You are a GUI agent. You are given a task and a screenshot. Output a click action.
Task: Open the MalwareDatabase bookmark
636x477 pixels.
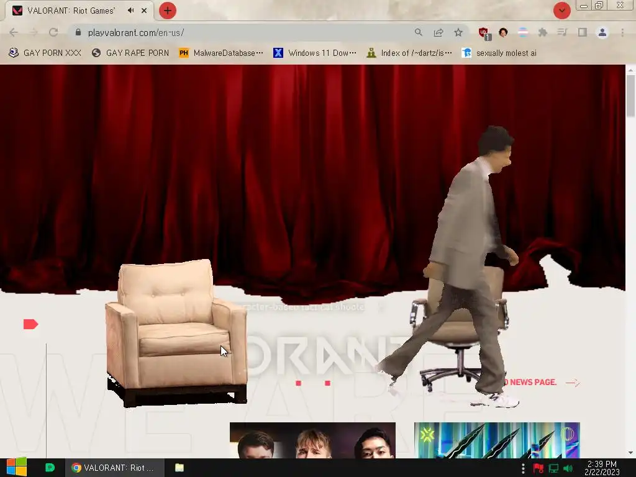click(221, 53)
